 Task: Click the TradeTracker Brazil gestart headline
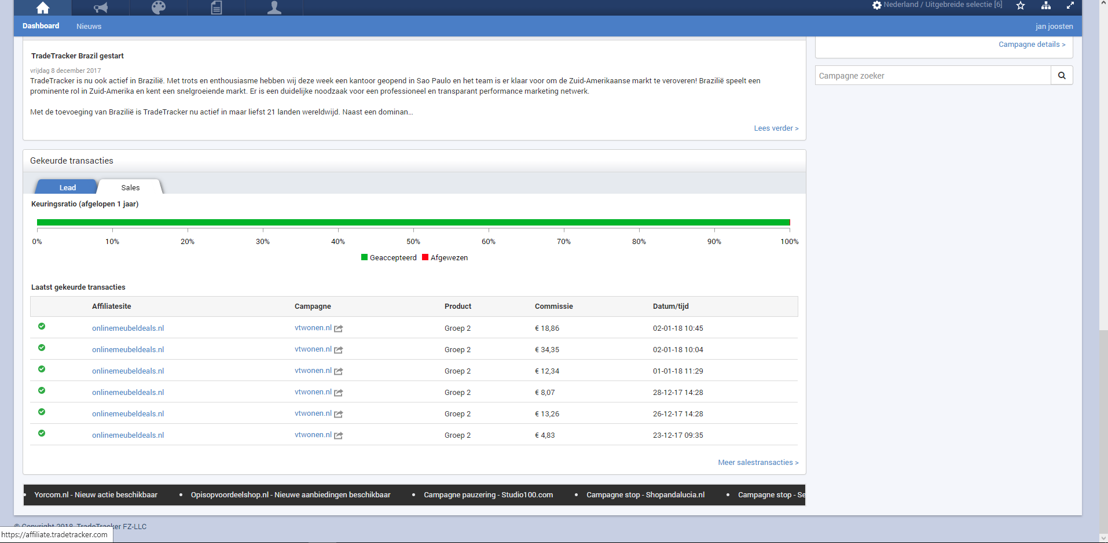tap(77, 56)
